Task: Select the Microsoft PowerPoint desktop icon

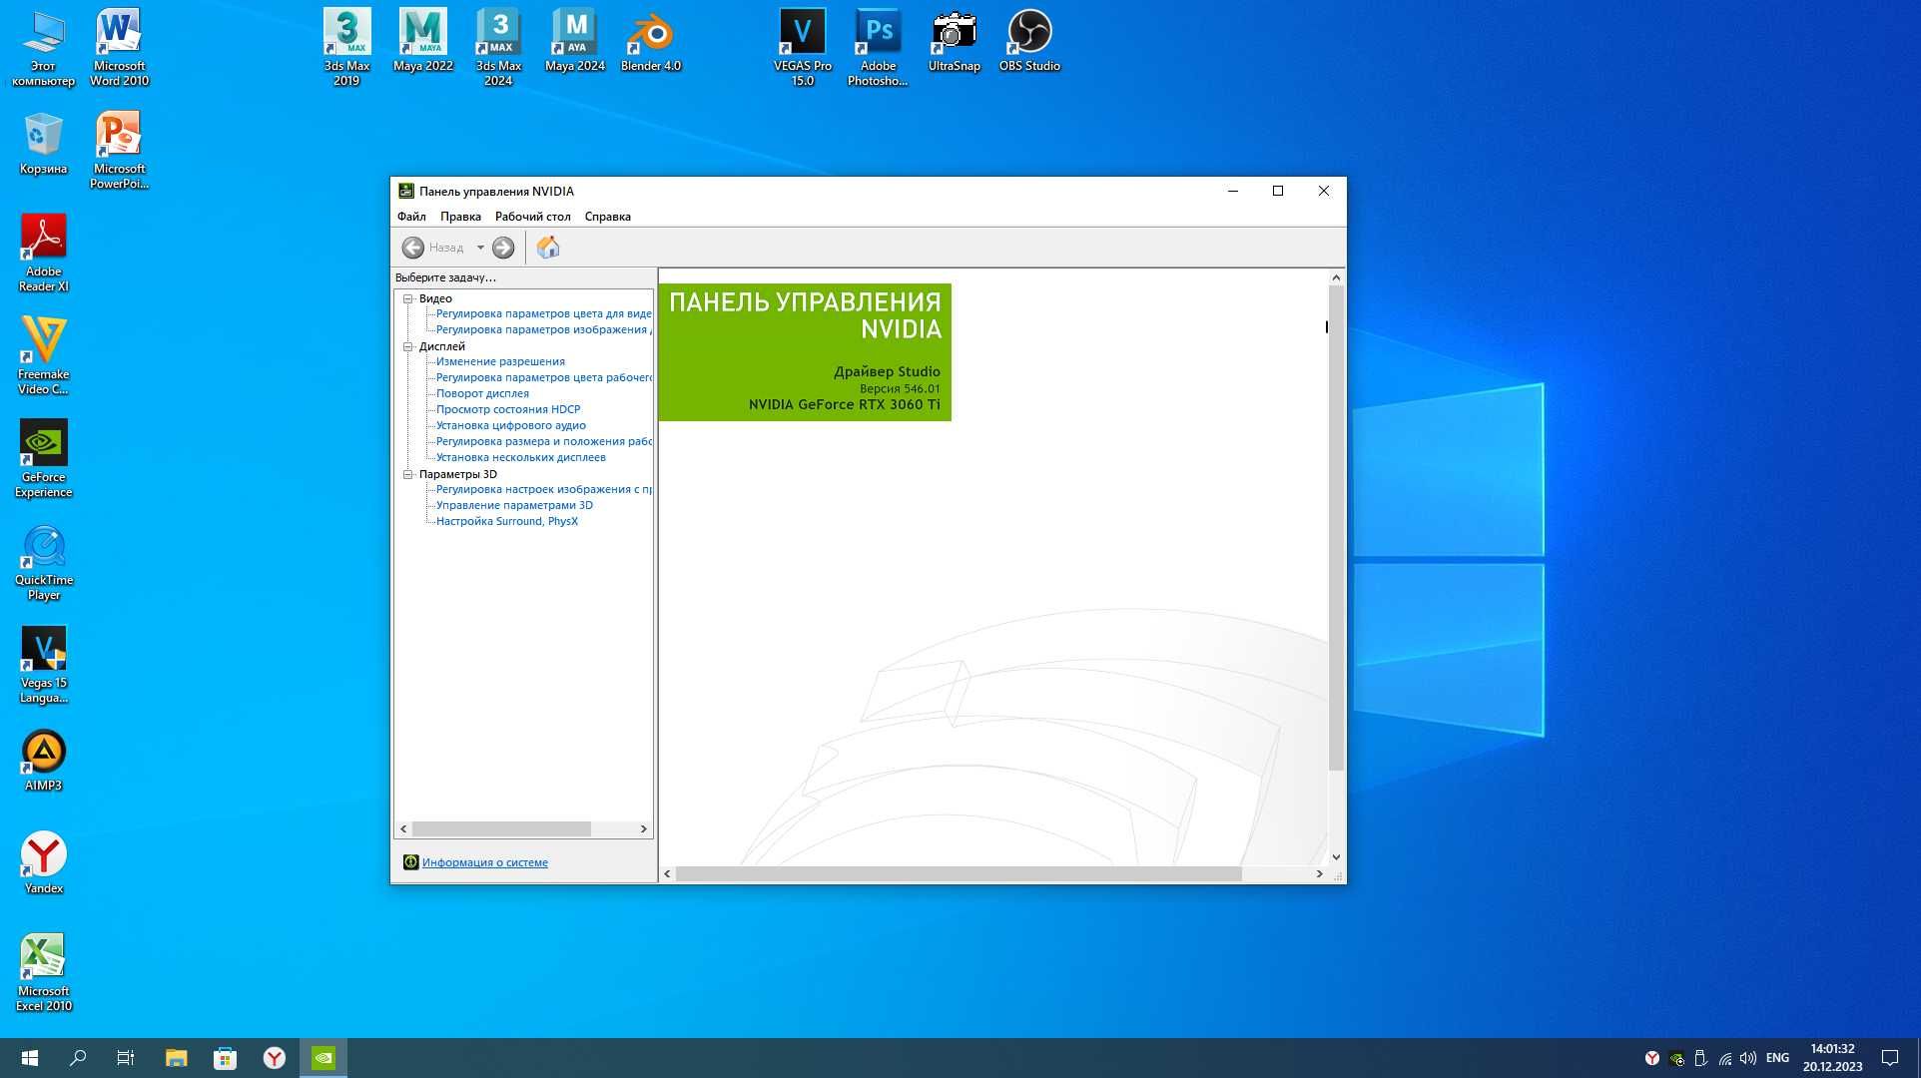Action: point(119,150)
